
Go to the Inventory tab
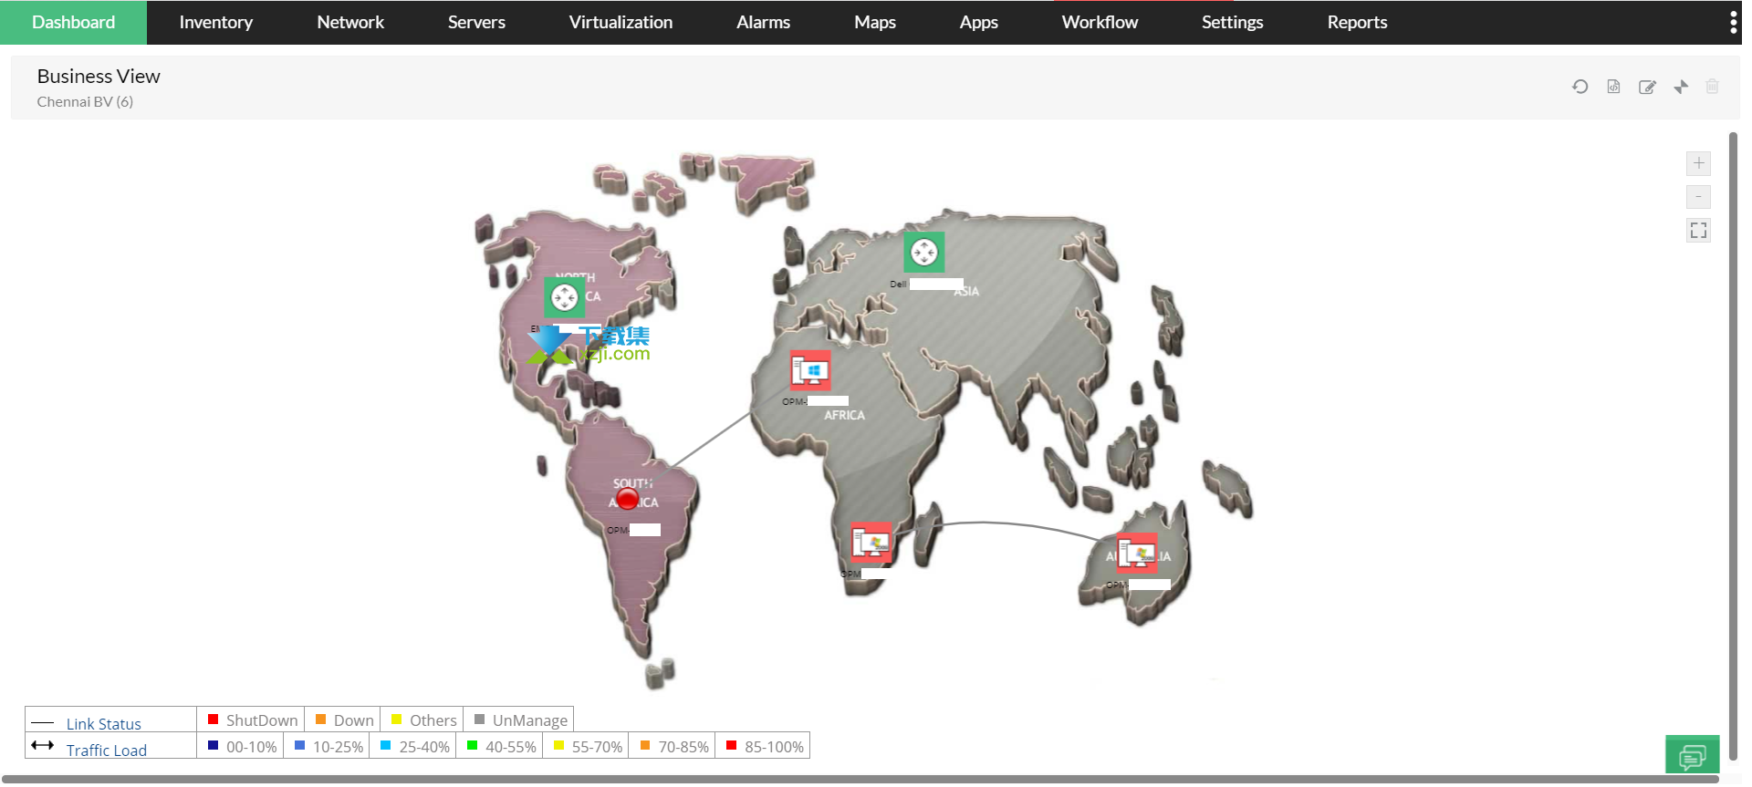pyautogui.click(x=215, y=22)
